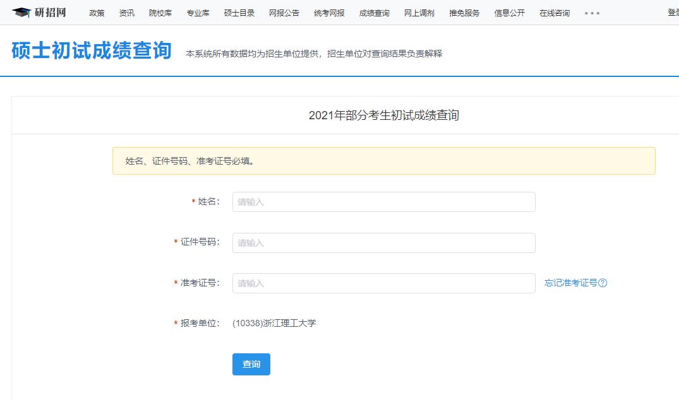Viewport: 679px width, 400px height.
Task: Open the 资讯 navigation item
Action: tap(126, 13)
